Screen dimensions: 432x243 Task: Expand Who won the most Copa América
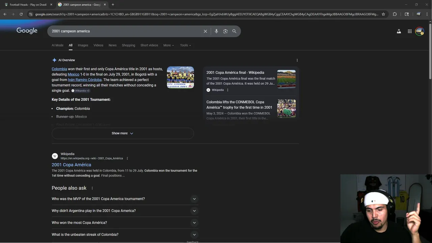click(125, 223)
